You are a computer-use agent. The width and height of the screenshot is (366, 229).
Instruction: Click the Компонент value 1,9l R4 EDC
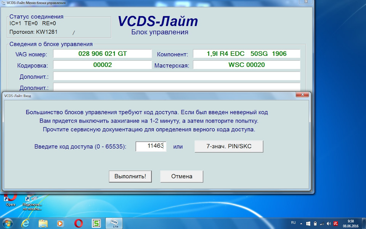coord(247,54)
